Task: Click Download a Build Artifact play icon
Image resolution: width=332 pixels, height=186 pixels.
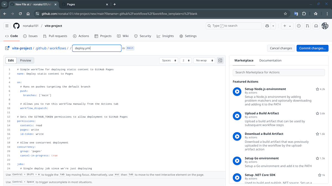Action: pos(237,136)
